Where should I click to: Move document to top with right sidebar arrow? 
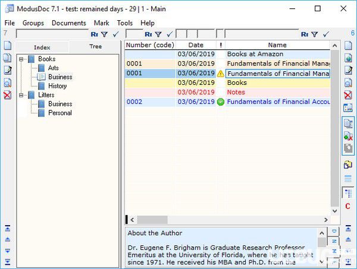click(348, 229)
